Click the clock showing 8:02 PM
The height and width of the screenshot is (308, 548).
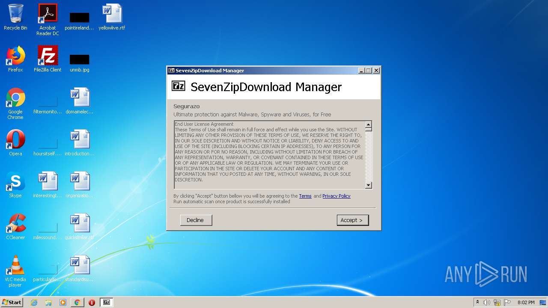(526, 302)
